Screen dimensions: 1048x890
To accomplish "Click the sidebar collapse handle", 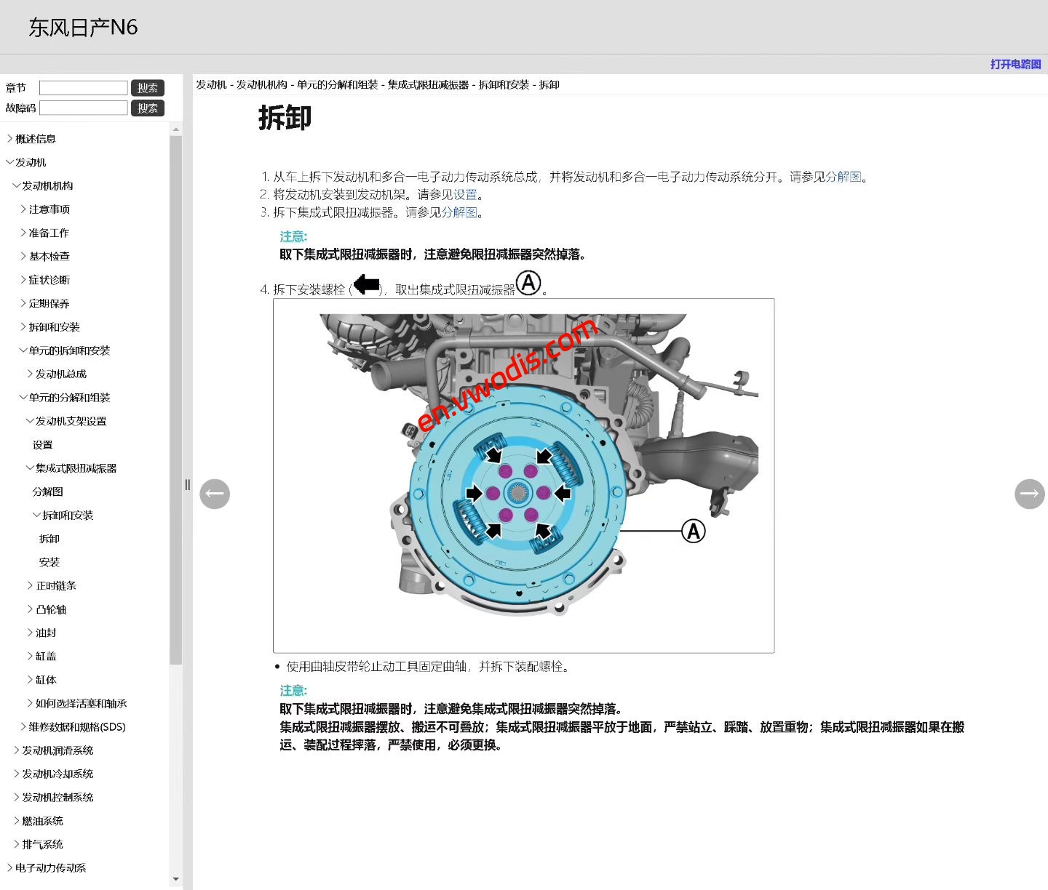I will point(187,484).
